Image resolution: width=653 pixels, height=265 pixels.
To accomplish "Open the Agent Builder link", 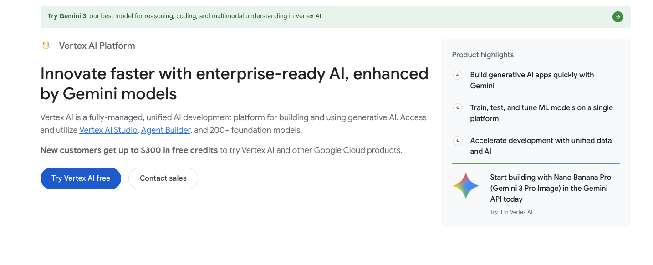I will (x=166, y=130).
